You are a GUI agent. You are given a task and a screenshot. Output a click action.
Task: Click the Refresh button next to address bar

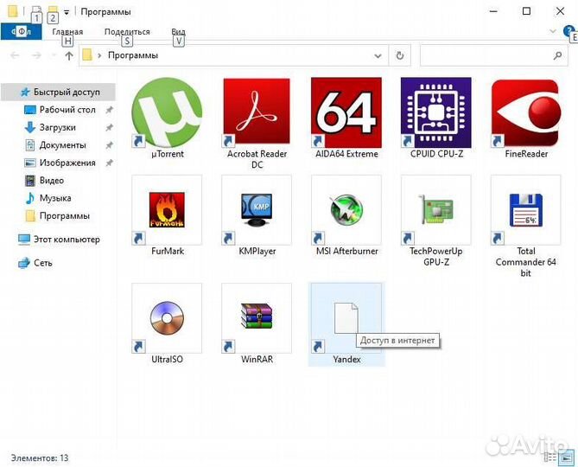click(x=399, y=55)
